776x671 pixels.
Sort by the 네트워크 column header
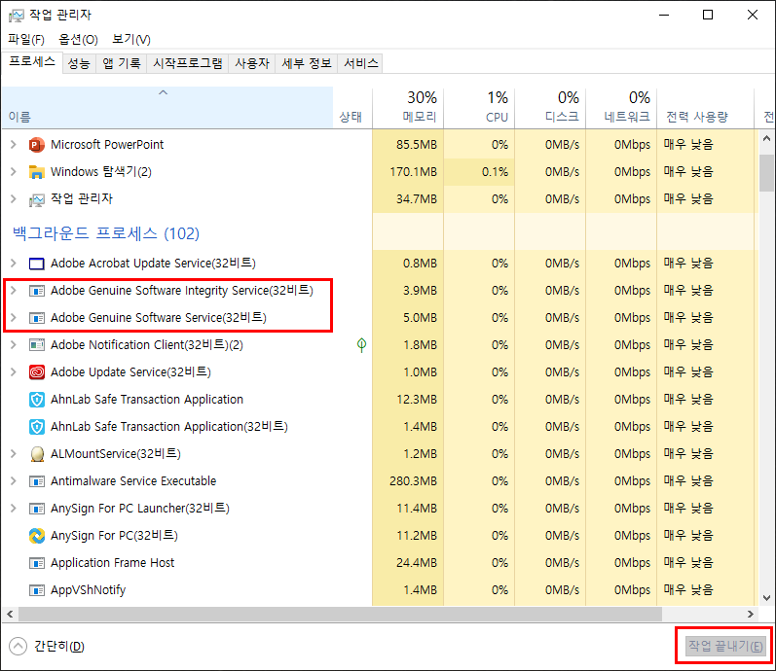click(621, 108)
